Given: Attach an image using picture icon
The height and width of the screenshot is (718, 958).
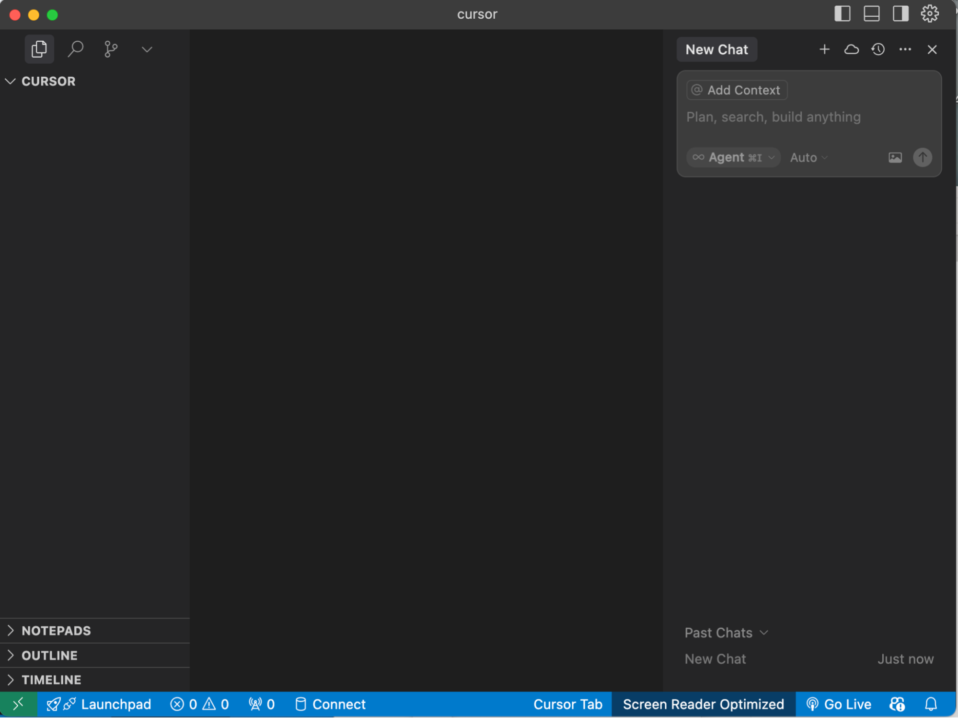Looking at the screenshot, I should coord(895,157).
